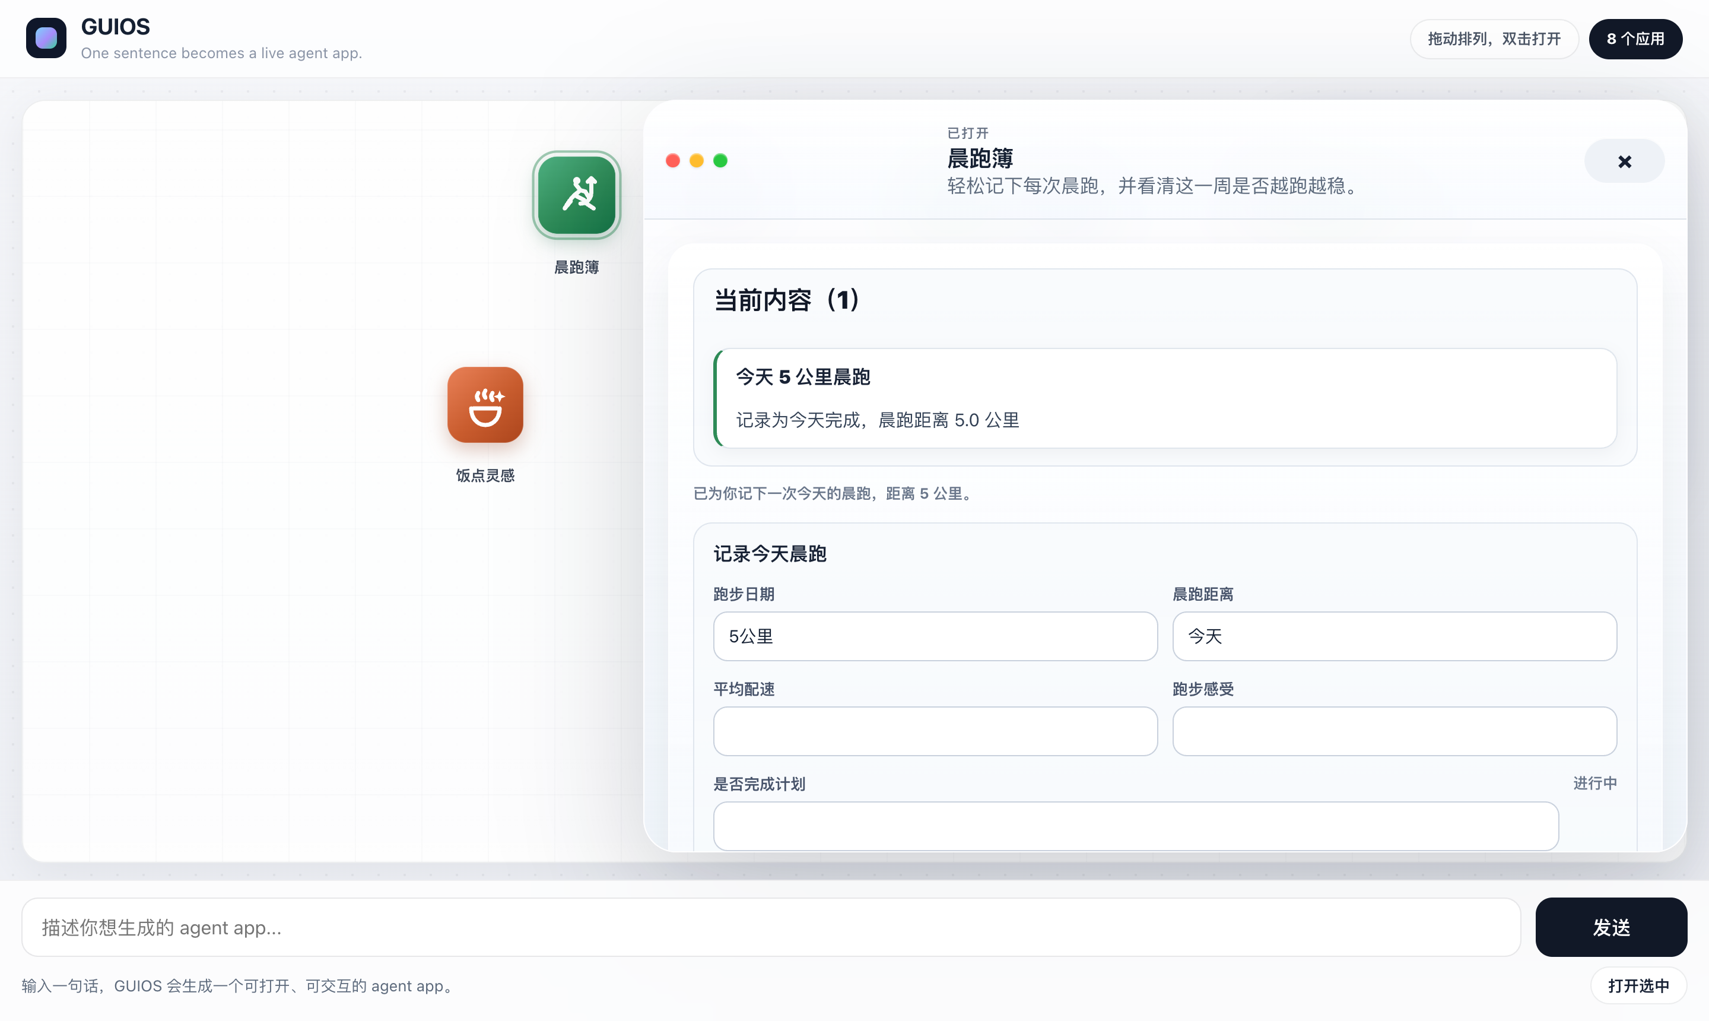Click the hint 输入一句话，GUIOS 会生成 text

coord(239,986)
